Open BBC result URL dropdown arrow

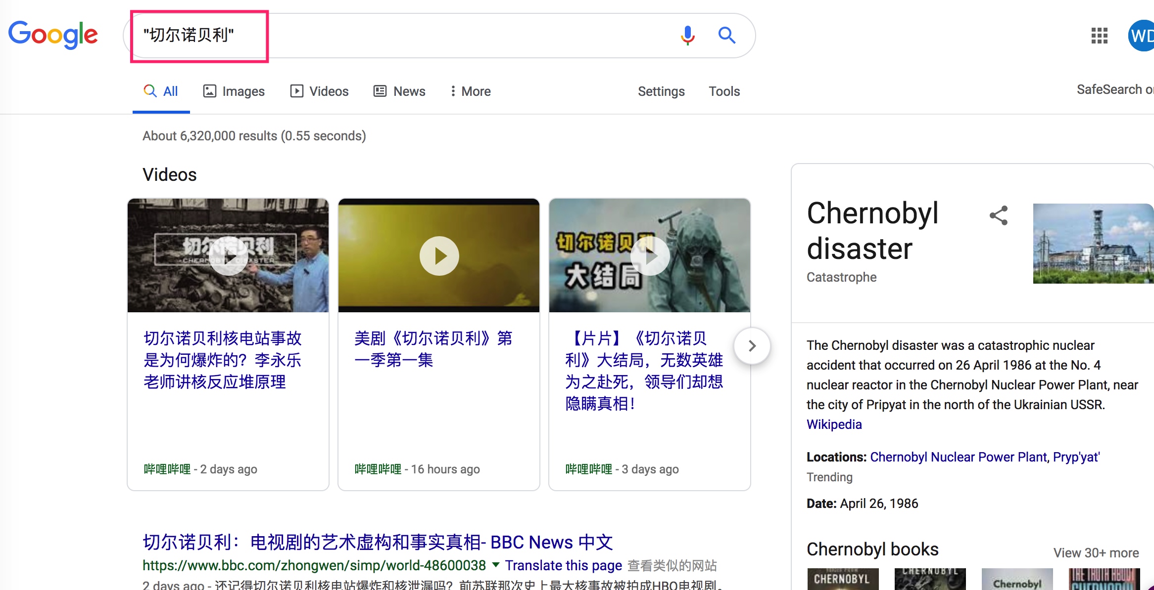pyautogui.click(x=495, y=564)
